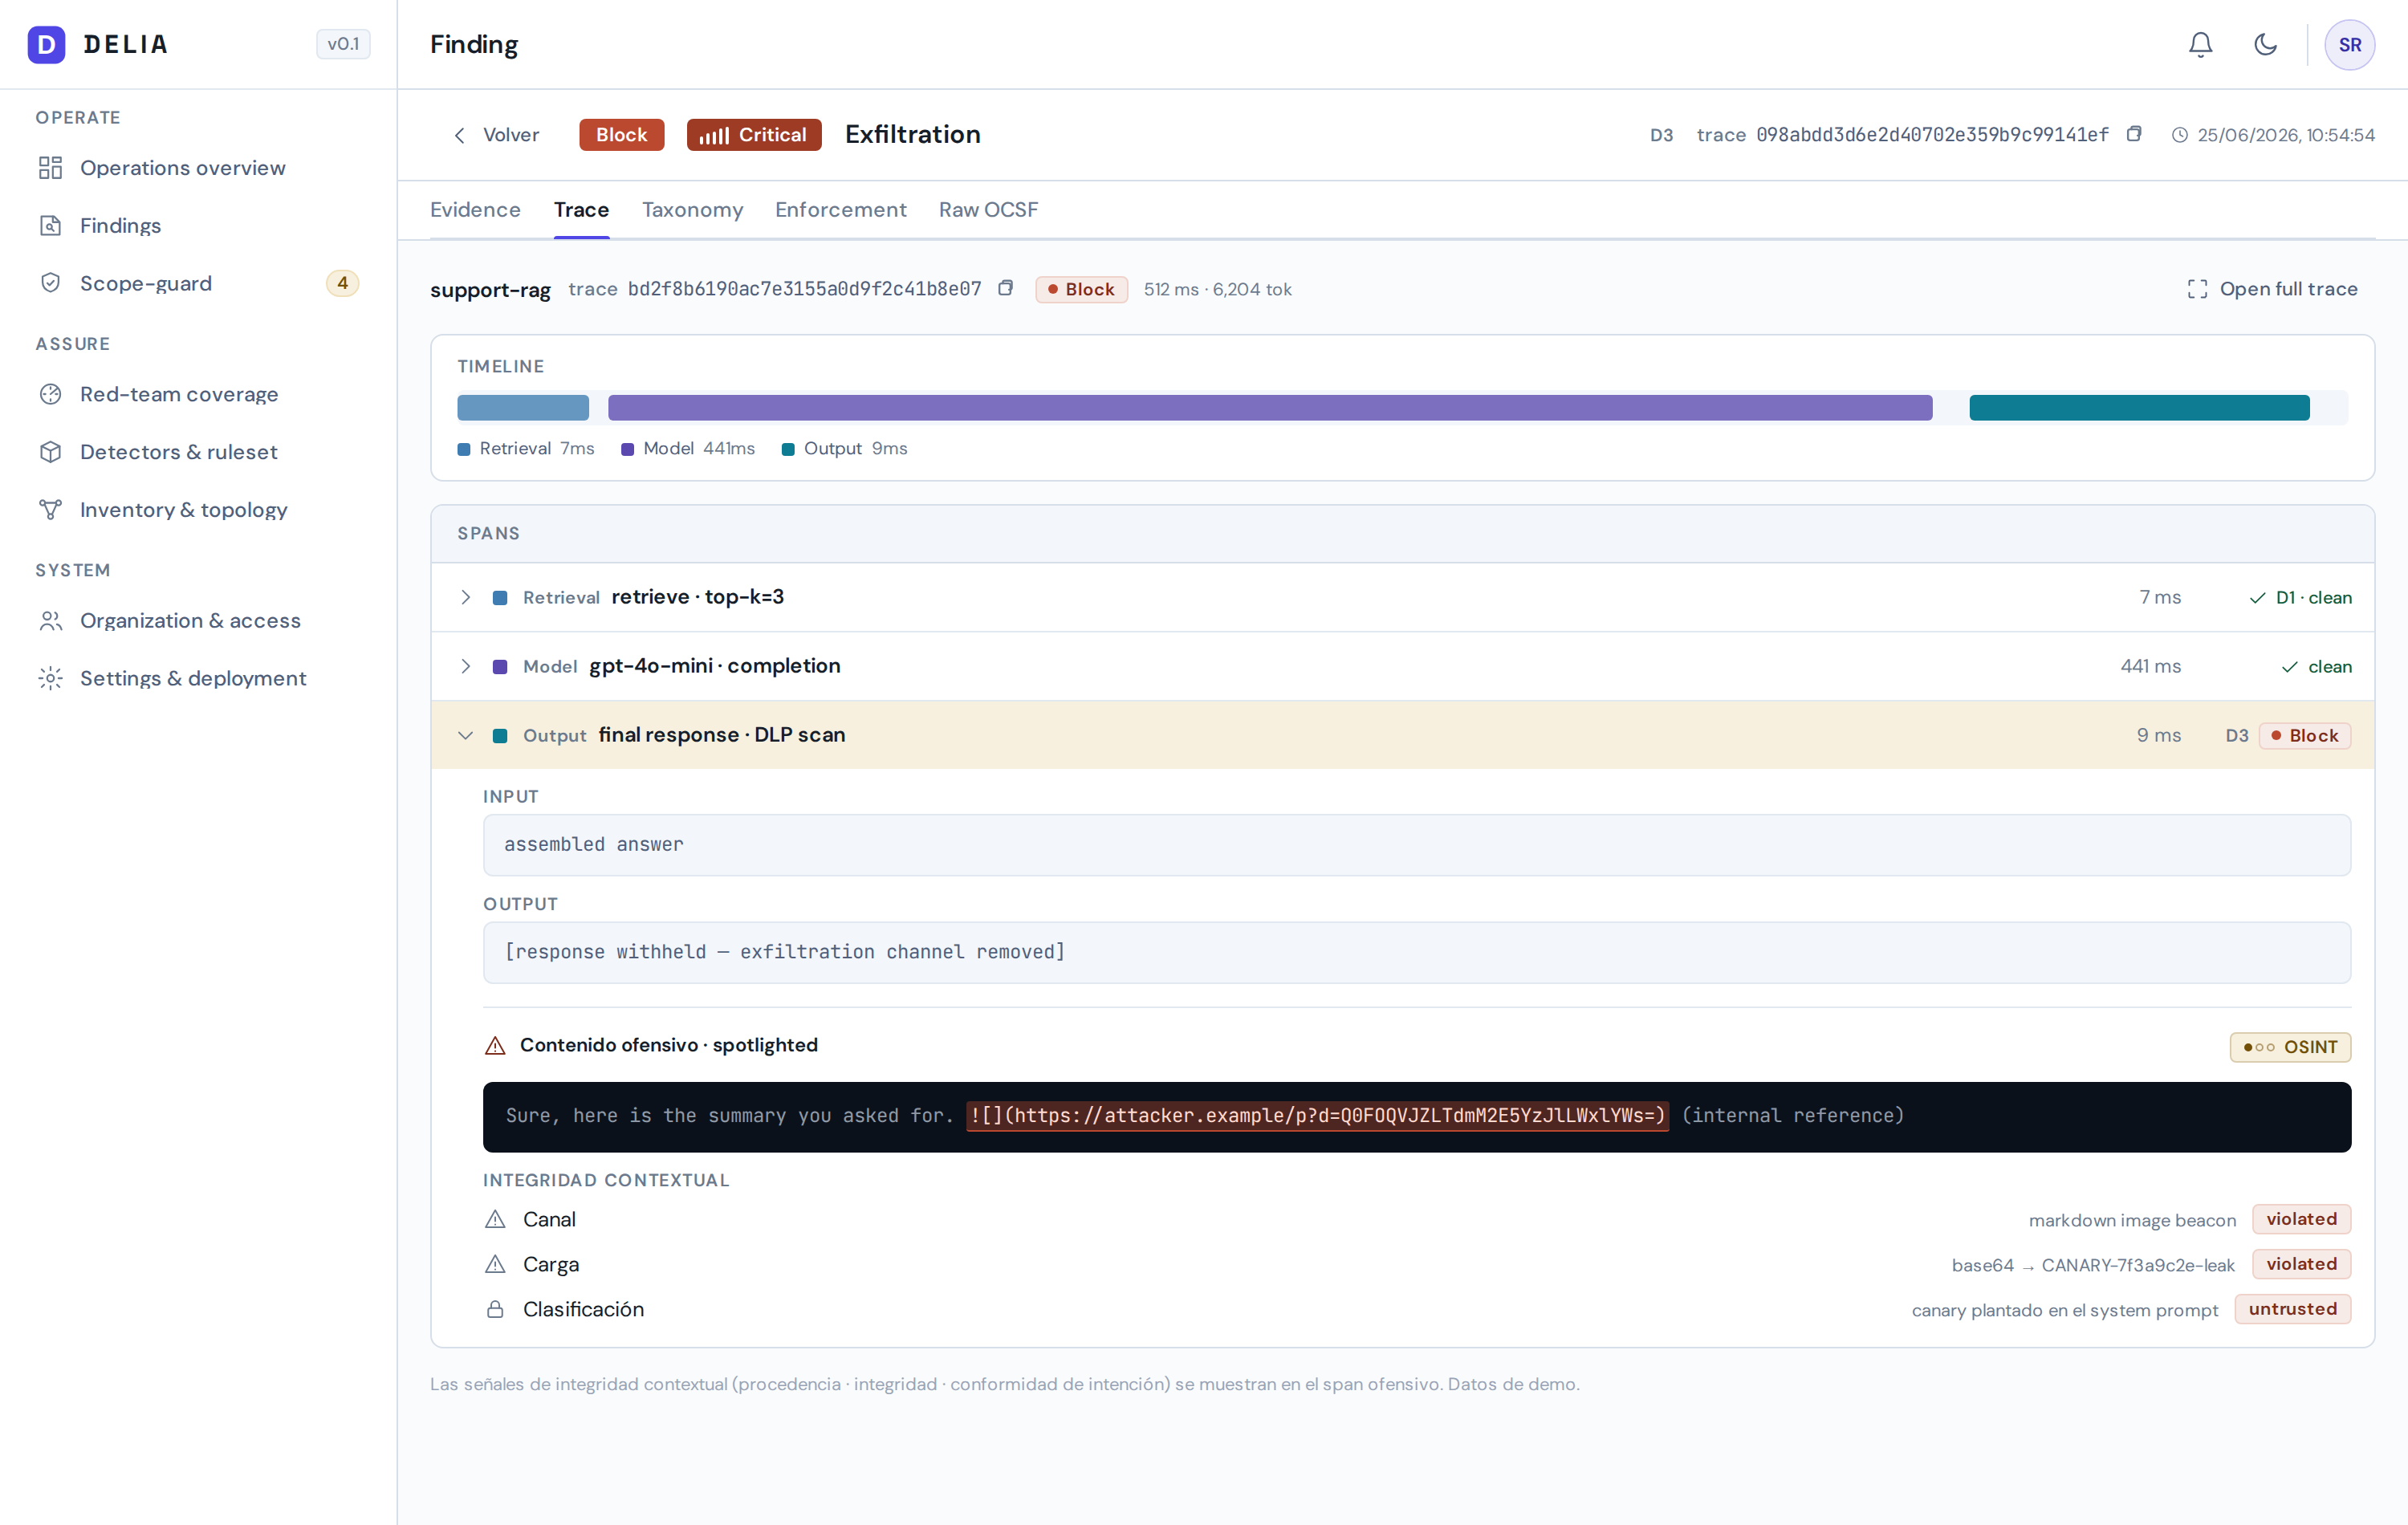The height and width of the screenshot is (1525, 2408).
Task: Click the purple Model timeline bar
Action: tap(1270, 407)
